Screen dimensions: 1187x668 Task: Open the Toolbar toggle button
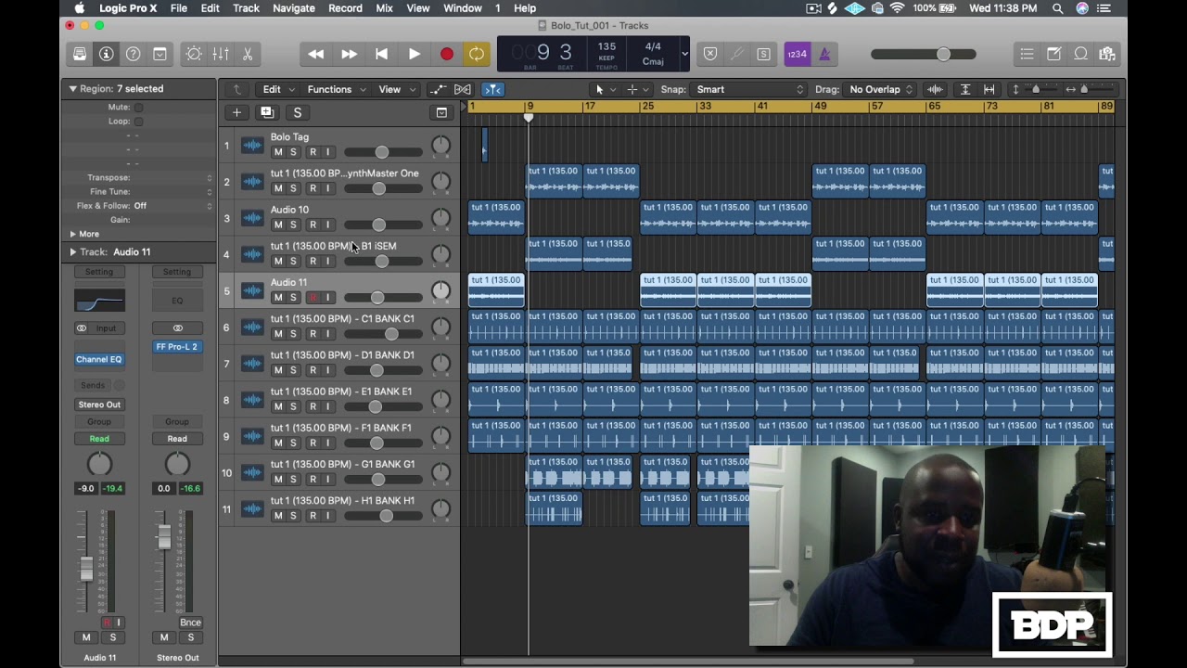160,54
